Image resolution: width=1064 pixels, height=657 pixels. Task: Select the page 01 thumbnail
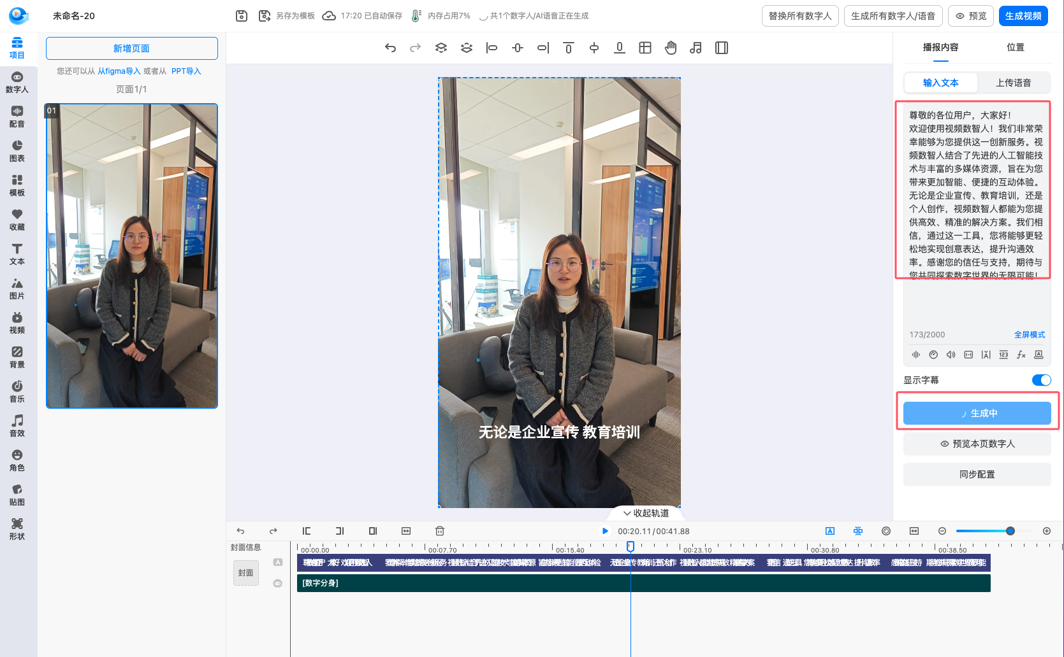tap(132, 255)
